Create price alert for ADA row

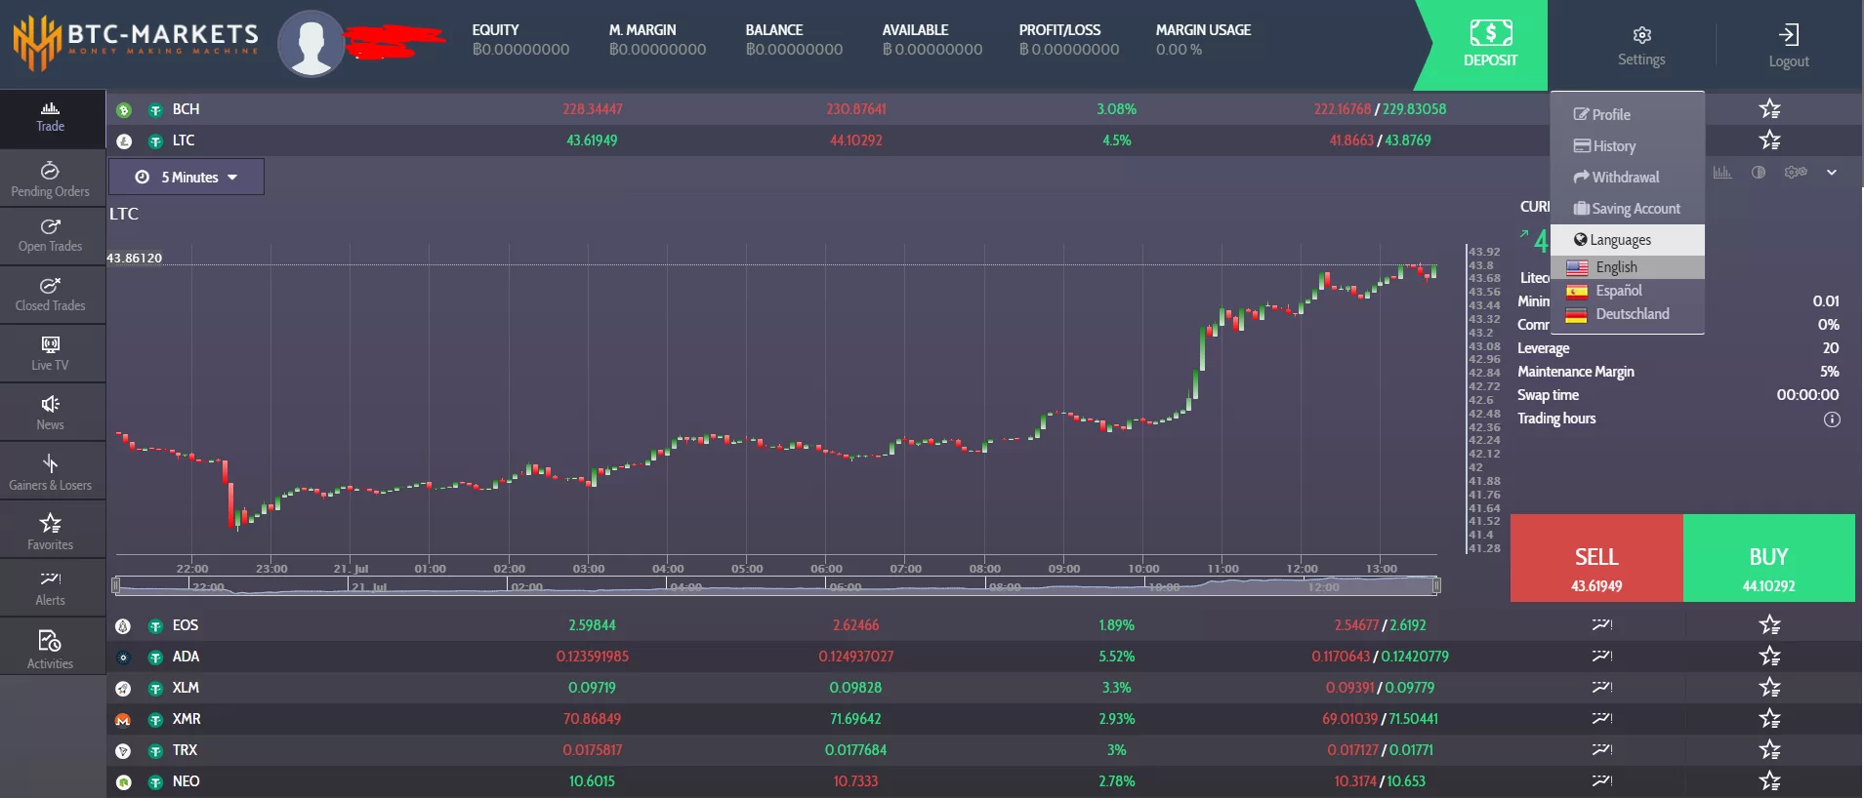[1601, 656]
